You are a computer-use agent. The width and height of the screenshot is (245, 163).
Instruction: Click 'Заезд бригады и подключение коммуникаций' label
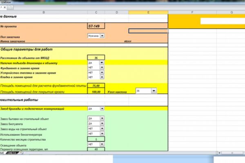pos(32,109)
